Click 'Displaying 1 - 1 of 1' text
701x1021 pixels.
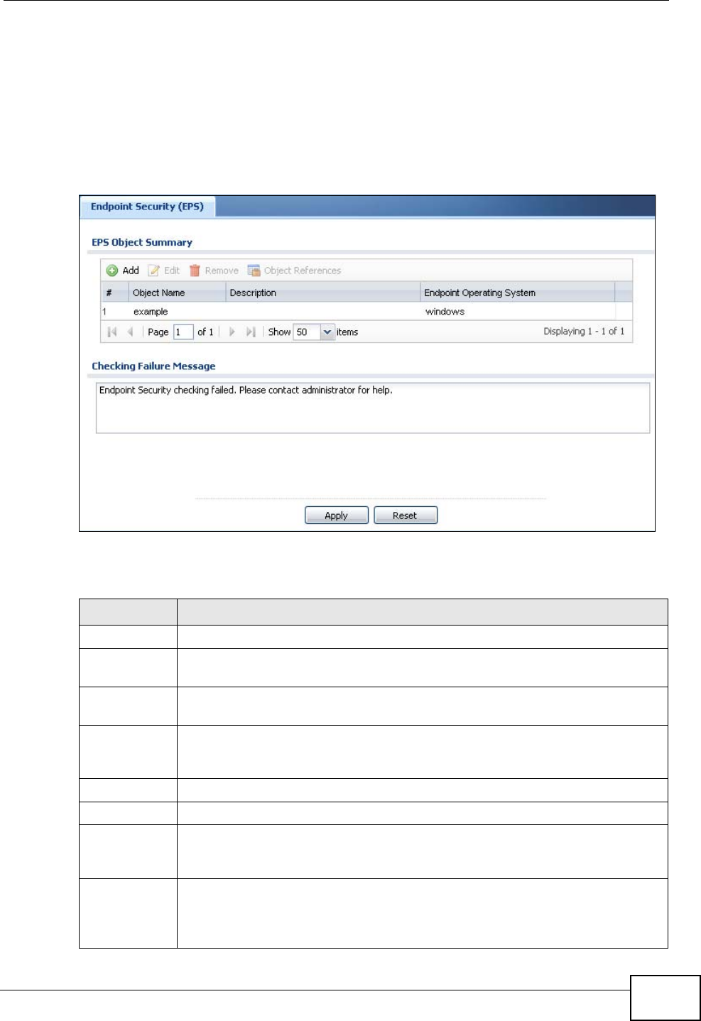tap(584, 332)
